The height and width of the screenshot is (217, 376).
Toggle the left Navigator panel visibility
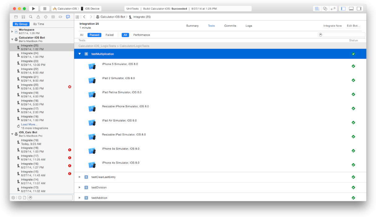[343, 9]
